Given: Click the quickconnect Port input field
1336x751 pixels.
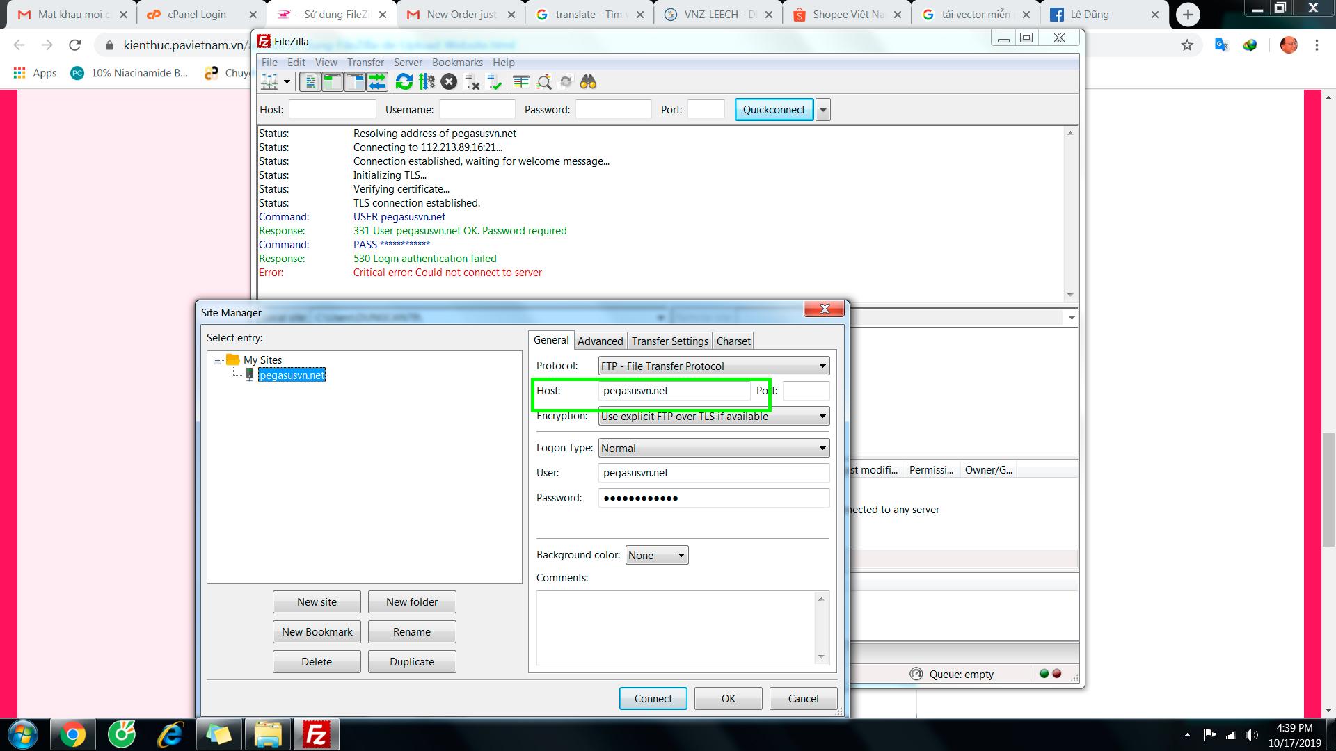Looking at the screenshot, I should tap(706, 109).
